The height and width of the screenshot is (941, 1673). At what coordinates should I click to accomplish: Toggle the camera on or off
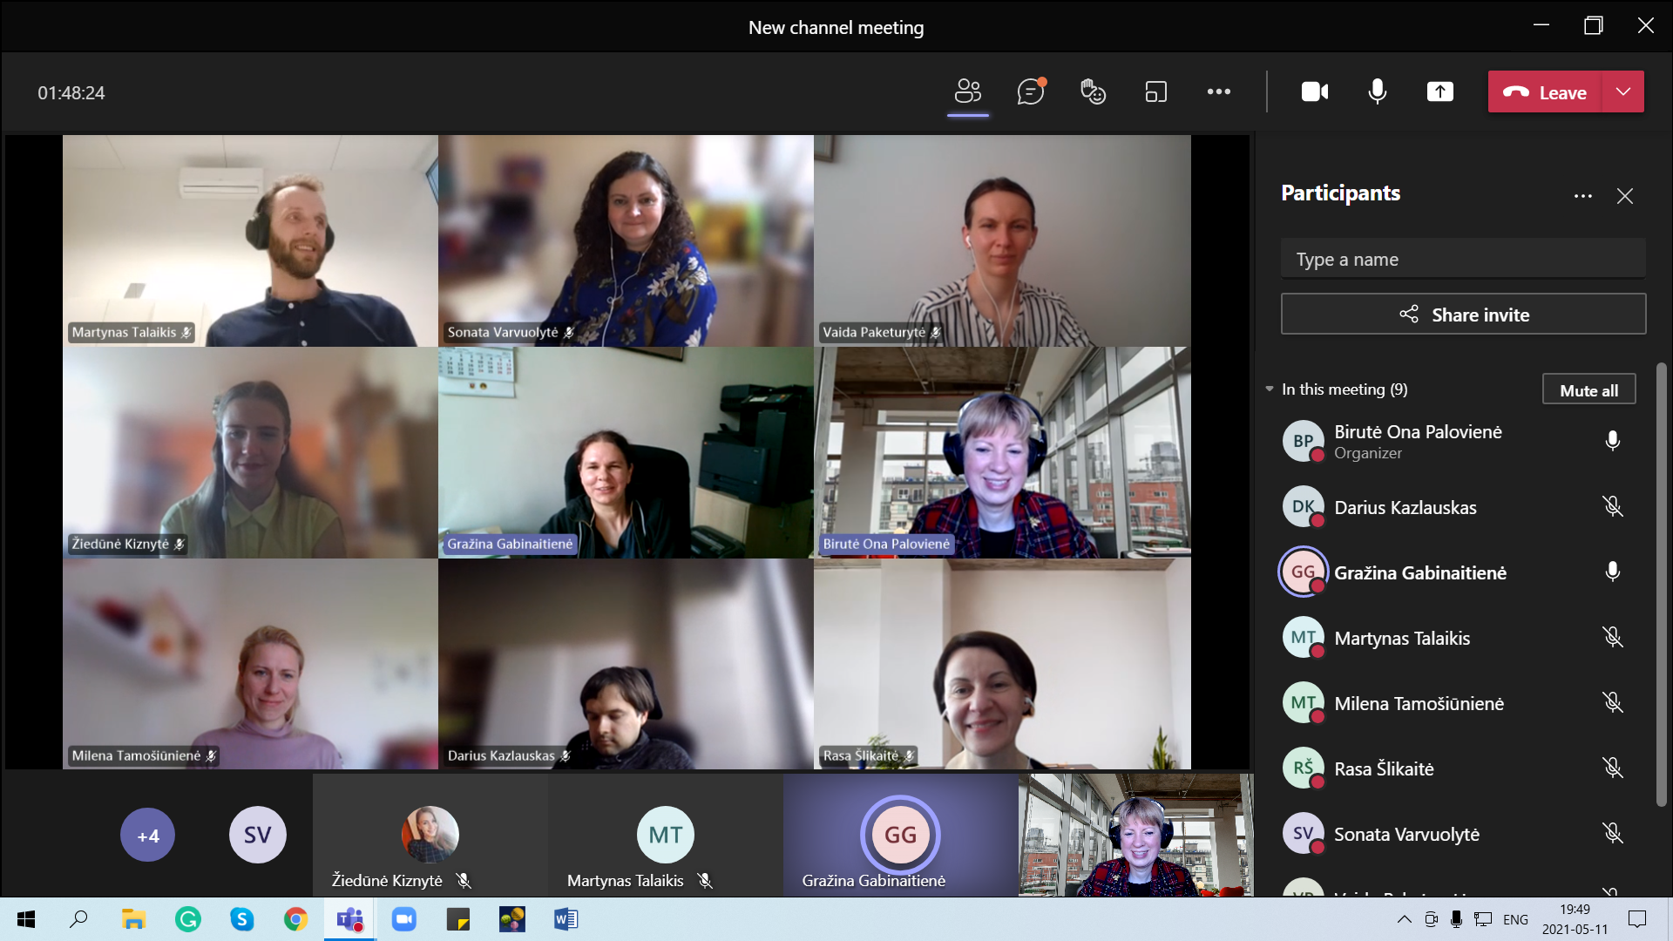[1314, 91]
